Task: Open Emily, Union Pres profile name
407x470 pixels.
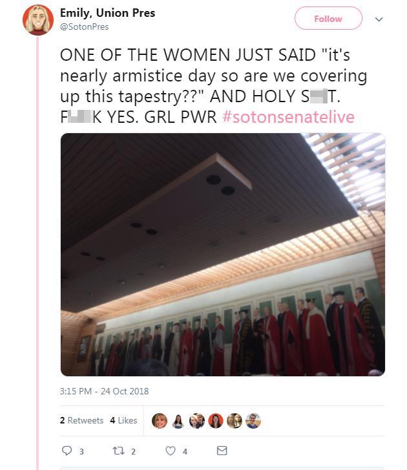Action: tap(107, 13)
